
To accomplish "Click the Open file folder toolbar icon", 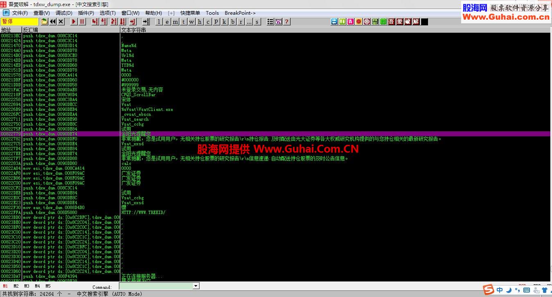I will click(44, 22).
